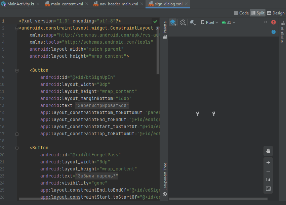Click the right wrench icon in preview
286x205 pixels.
(x=214, y=114)
